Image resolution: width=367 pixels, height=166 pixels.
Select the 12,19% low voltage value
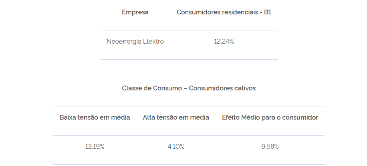coord(95,146)
